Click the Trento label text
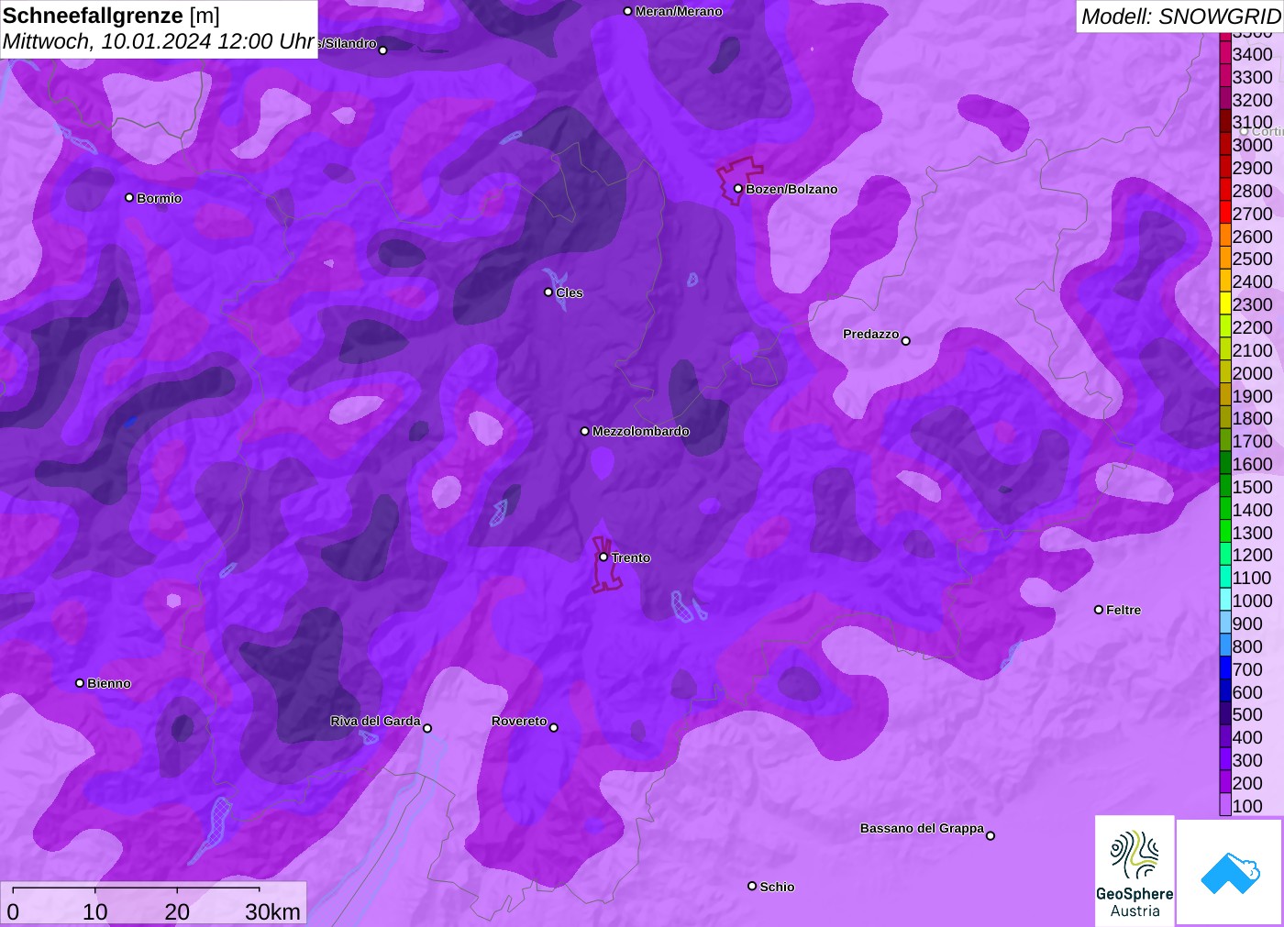 click(x=631, y=557)
